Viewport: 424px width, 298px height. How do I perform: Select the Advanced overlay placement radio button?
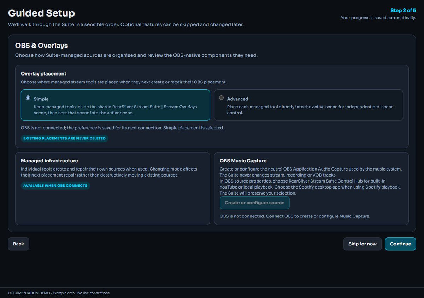[222, 98]
